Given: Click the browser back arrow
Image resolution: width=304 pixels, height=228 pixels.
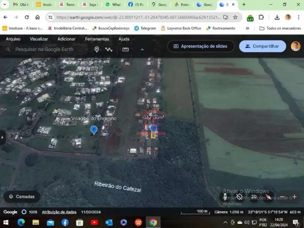Looking at the screenshot, I should tap(5, 17).
